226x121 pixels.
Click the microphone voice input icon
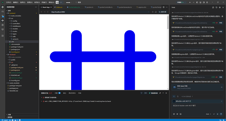(217, 114)
